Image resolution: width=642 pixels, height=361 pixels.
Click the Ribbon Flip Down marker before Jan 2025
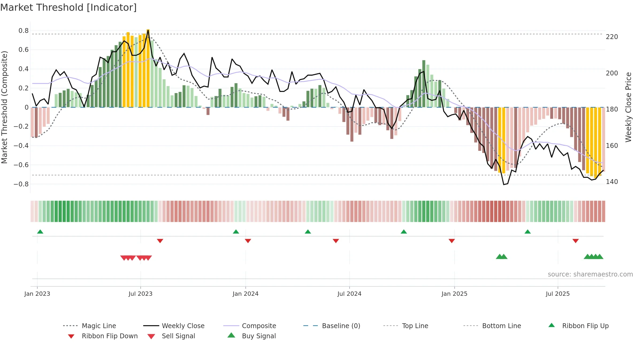pyautogui.click(x=452, y=241)
